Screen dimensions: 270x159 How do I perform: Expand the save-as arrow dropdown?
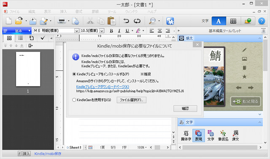(51, 21)
